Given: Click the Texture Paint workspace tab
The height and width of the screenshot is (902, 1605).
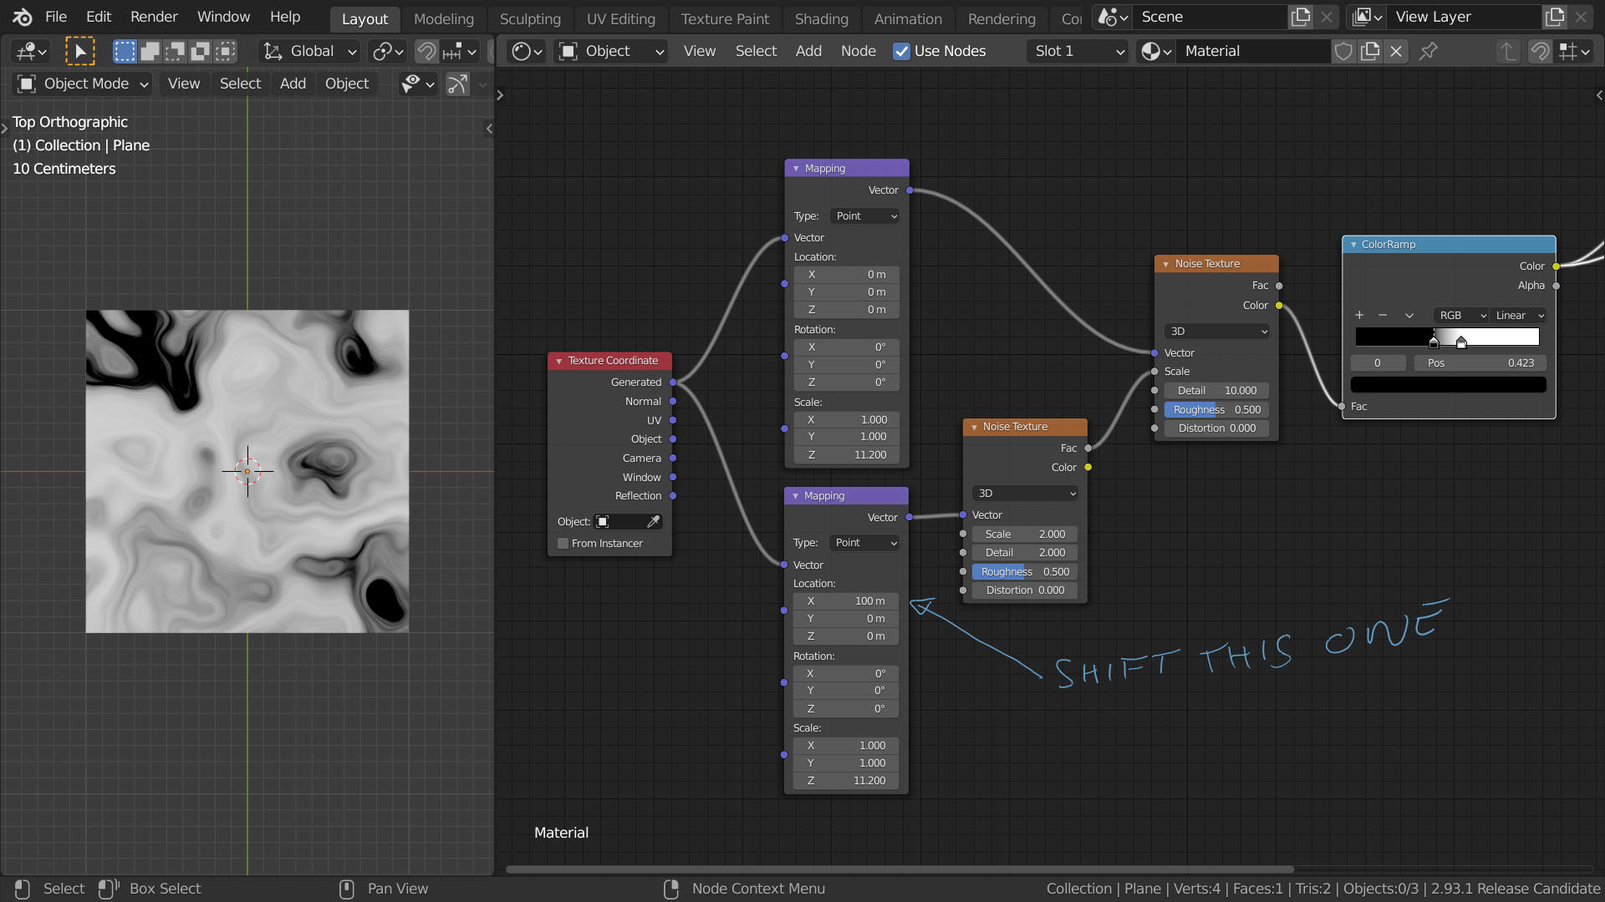Looking at the screenshot, I should (x=723, y=15).
